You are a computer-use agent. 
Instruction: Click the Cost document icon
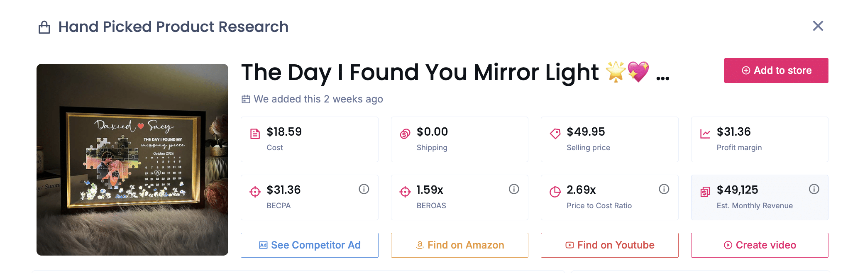tap(255, 134)
